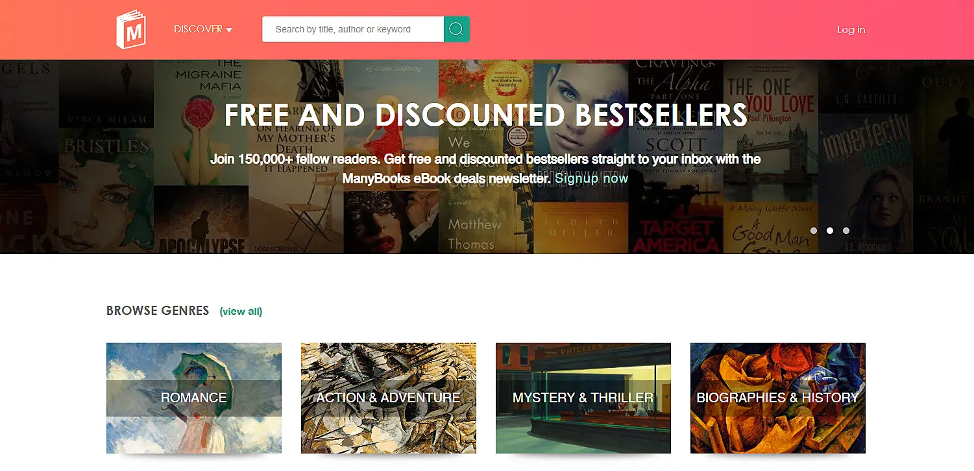Open view all genres link
This screenshot has width=974, height=471.
(241, 311)
